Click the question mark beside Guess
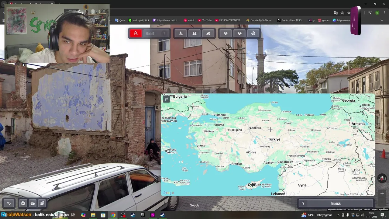389x219 pixels. pos(303,203)
